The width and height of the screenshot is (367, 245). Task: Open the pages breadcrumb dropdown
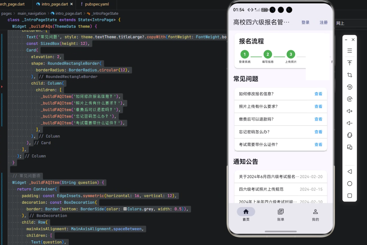coord(7,13)
